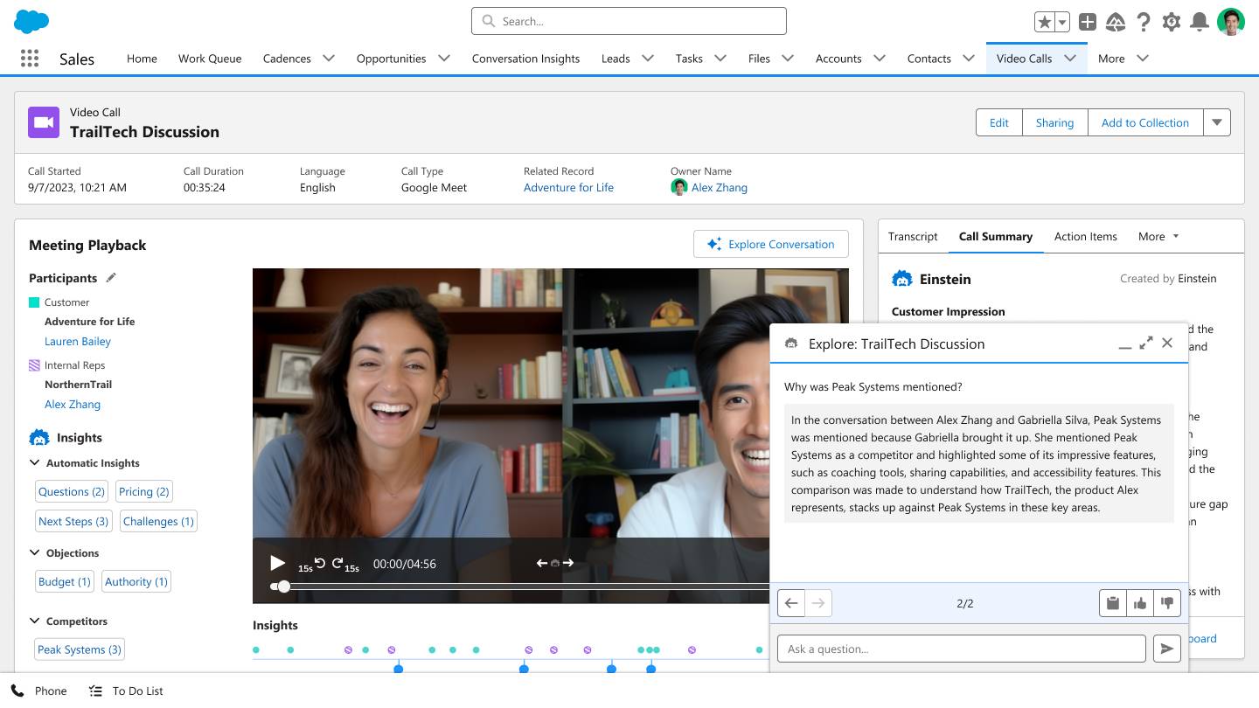Open the Help question mark icon
The image size is (1259, 708).
1144,23
